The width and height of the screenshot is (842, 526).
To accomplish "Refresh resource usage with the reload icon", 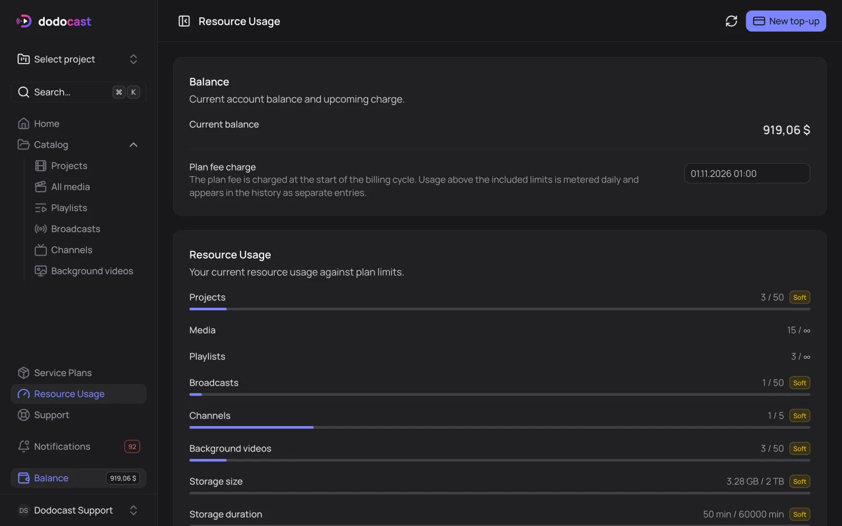I will pyautogui.click(x=731, y=21).
